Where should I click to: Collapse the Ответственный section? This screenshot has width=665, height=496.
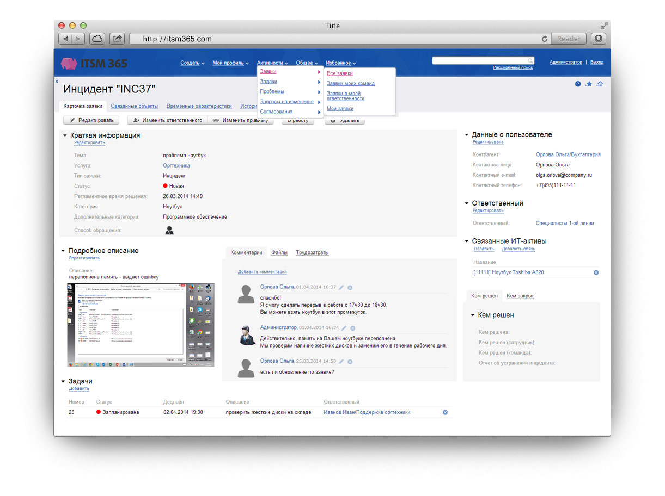467,203
